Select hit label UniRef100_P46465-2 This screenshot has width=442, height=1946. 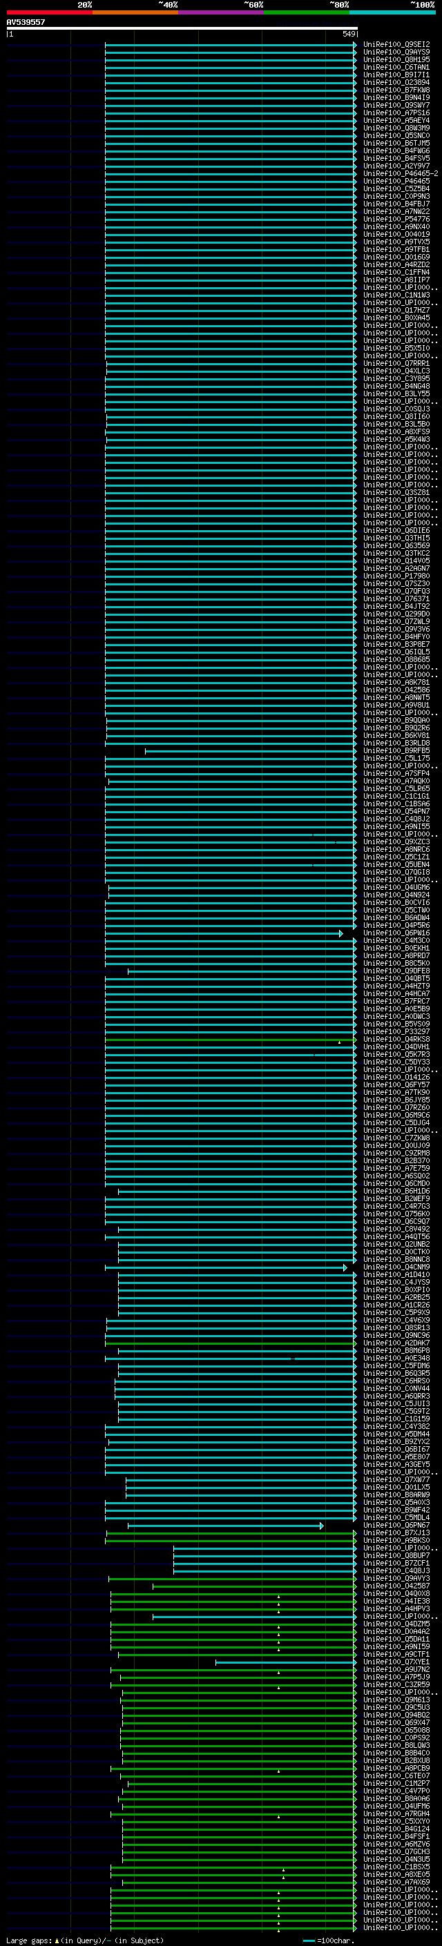click(x=401, y=173)
